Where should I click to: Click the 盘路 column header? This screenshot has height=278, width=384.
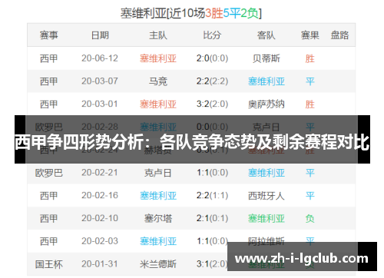(339, 35)
